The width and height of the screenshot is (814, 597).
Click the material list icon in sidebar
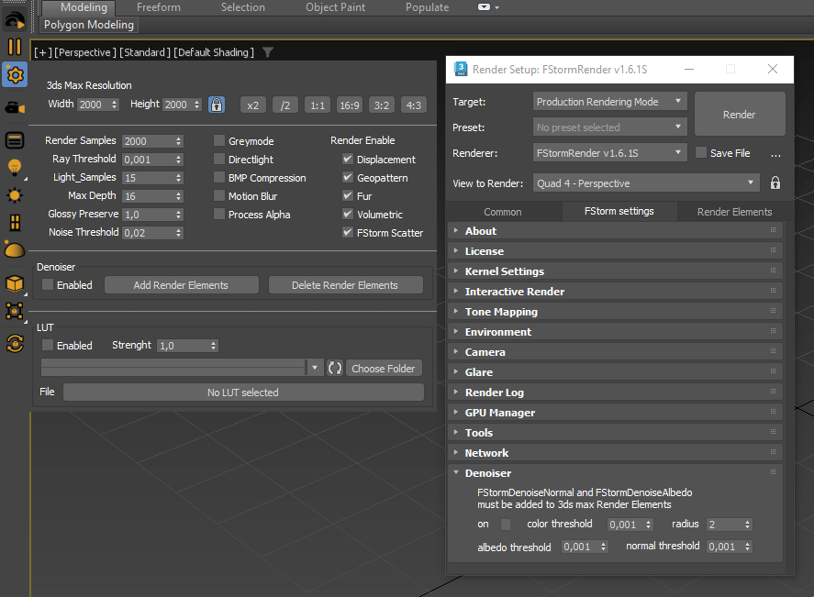15,140
